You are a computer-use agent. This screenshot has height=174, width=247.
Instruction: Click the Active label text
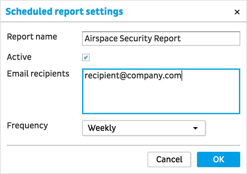click(x=19, y=57)
